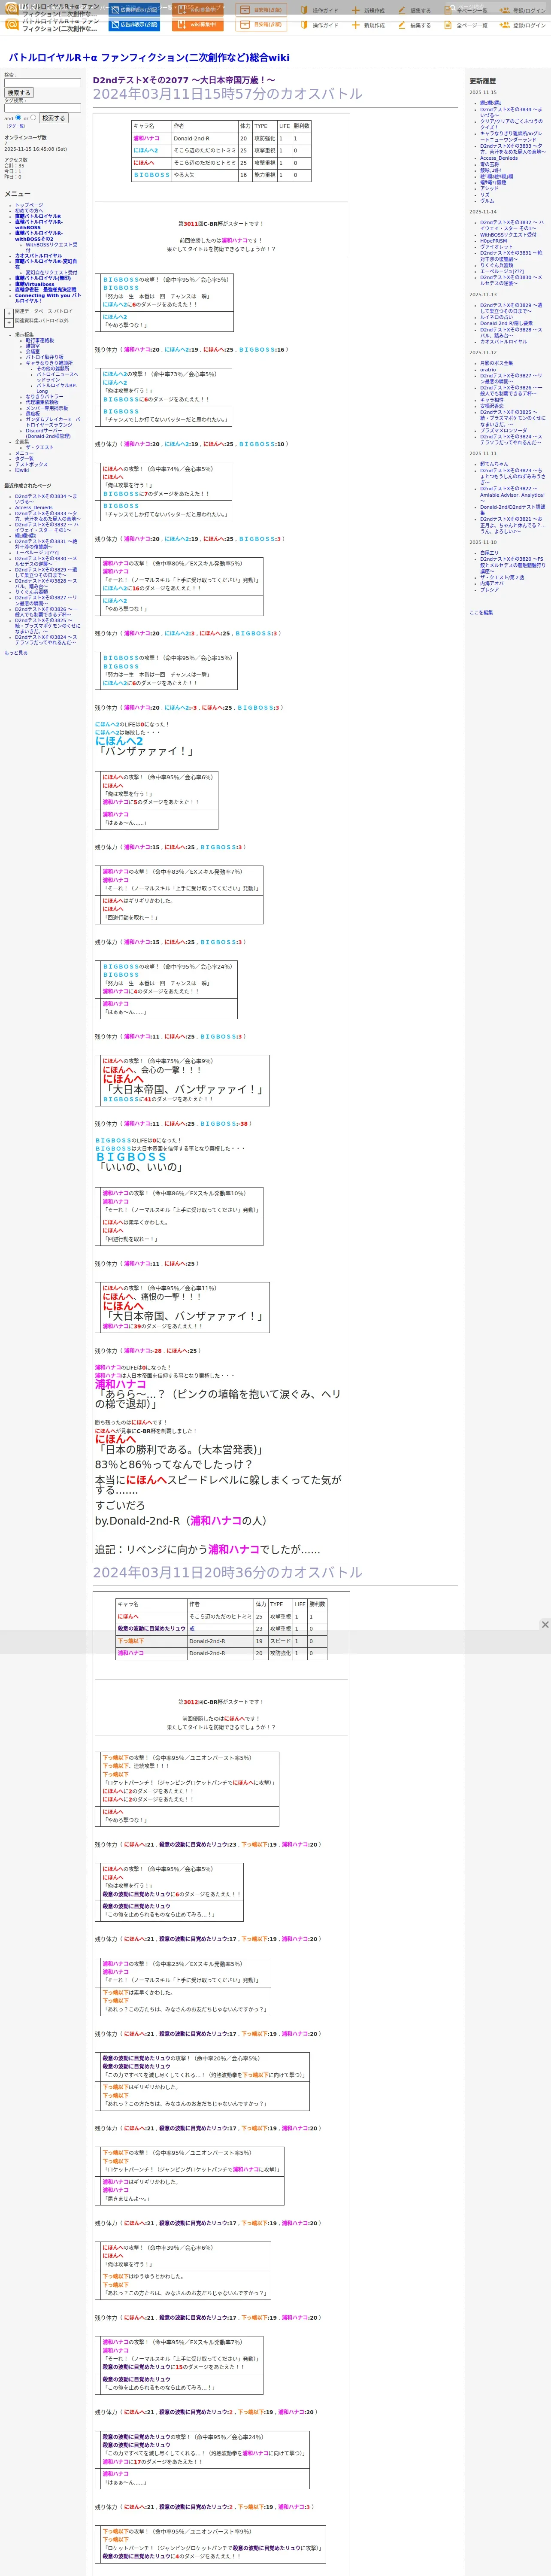Viewport: 551px width, 2576px height.
Task: Focus the 検索 text input field
Action: pyautogui.click(x=42, y=83)
